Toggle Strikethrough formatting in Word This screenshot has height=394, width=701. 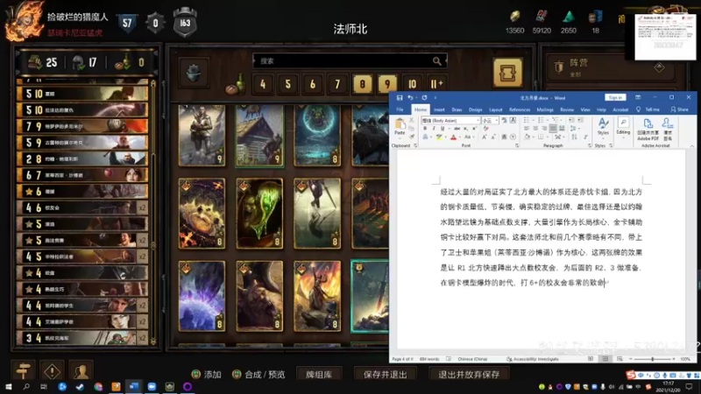click(x=457, y=129)
